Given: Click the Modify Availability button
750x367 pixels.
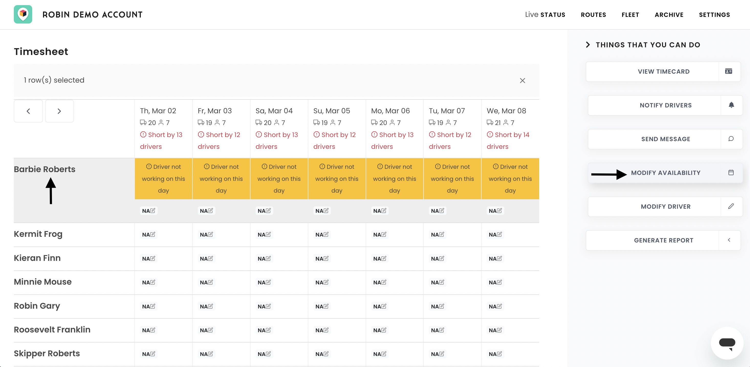Looking at the screenshot, I should (665, 173).
